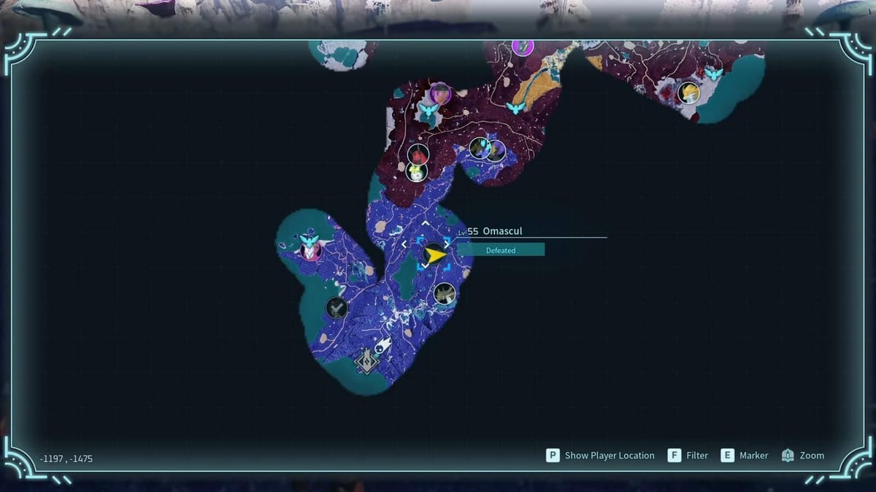The image size is (876, 492).
Task: Click the Defeated status label for Omascul
Action: (501, 250)
